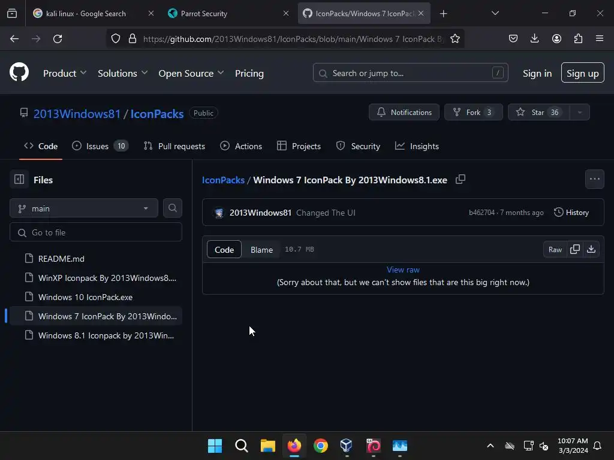The image size is (614, 460).
Task: Click the Sign up button
Action: click(x=582, y=72)
